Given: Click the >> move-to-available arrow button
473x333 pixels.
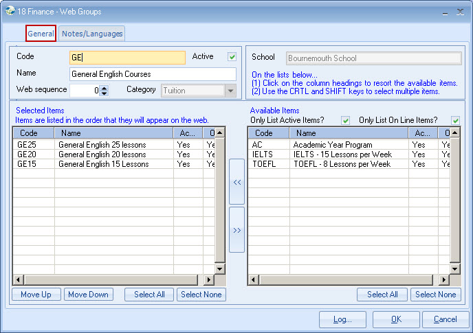Looking at the screenshot, I should (x=236, y=230).
